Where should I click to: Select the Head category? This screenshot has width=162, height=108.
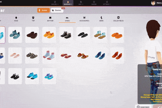click(16, 19)
